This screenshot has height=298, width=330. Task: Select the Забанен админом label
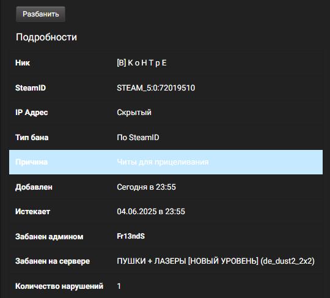50,236
